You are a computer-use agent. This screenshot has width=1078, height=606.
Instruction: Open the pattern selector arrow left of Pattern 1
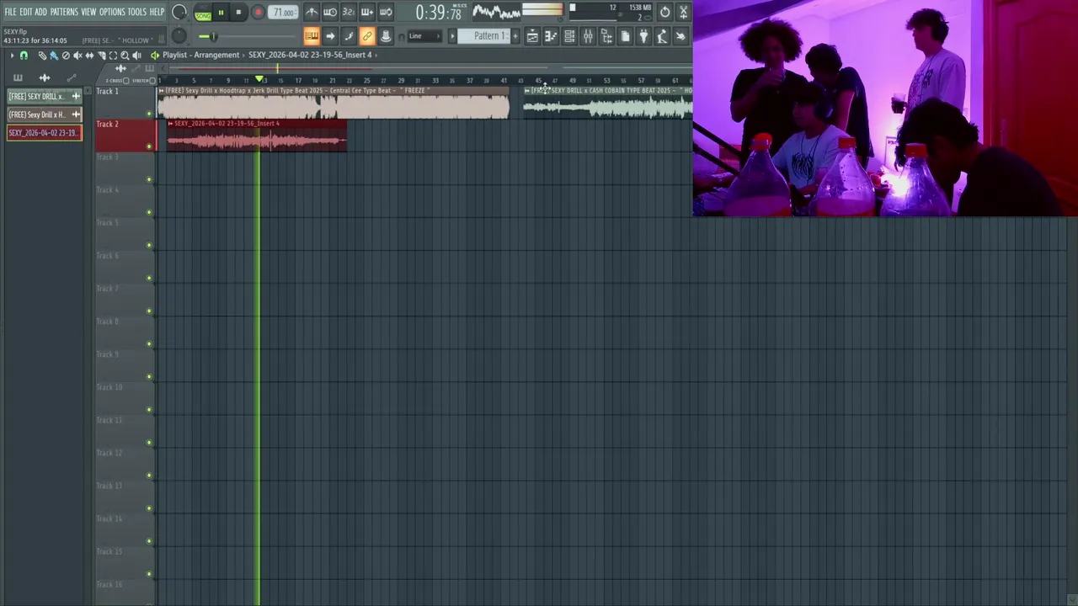(x=452, y=36)
